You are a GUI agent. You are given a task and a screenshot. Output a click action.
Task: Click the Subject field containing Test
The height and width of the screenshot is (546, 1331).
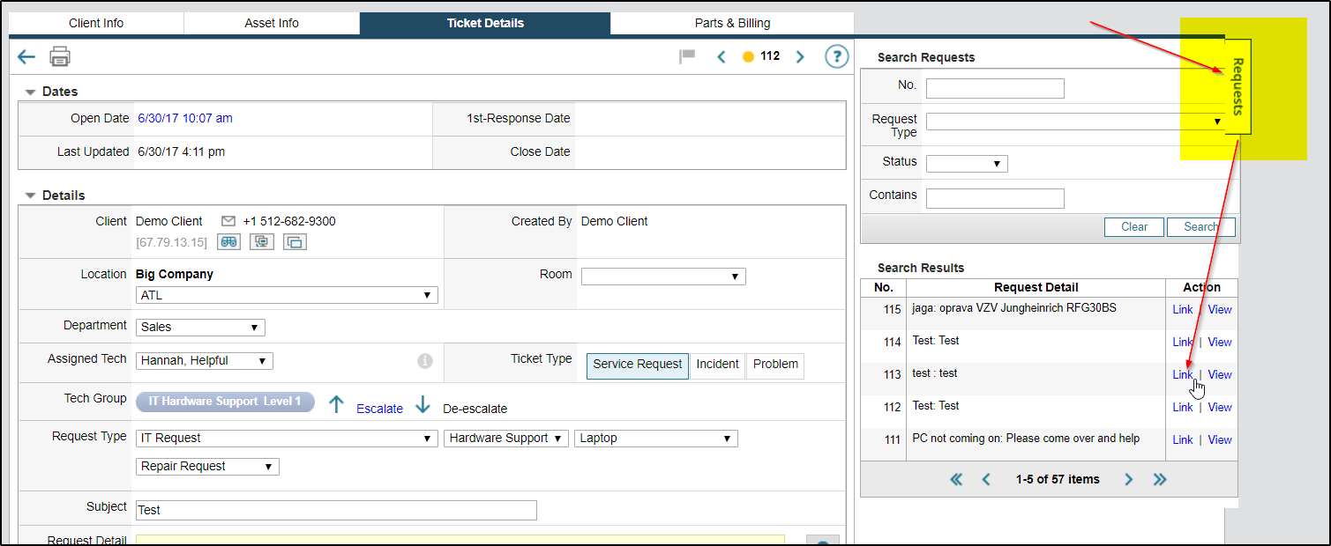pos(336,510)
